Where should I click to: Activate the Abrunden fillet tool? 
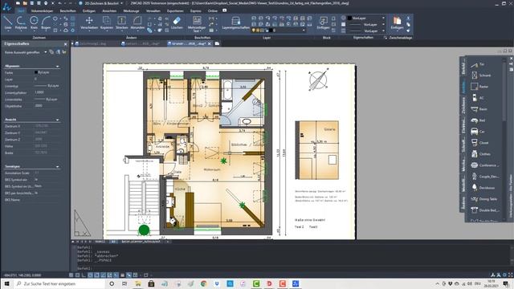point(137,22)
